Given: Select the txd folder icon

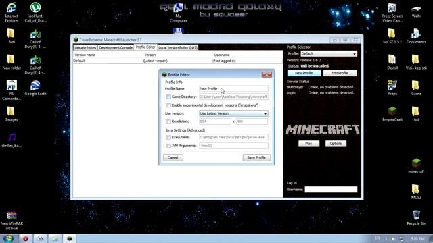Looking at the screenshot, I should (416, 114).
